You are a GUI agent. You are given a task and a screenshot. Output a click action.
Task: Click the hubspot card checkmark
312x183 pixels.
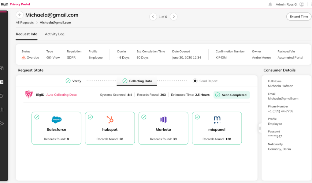(90, 117)
